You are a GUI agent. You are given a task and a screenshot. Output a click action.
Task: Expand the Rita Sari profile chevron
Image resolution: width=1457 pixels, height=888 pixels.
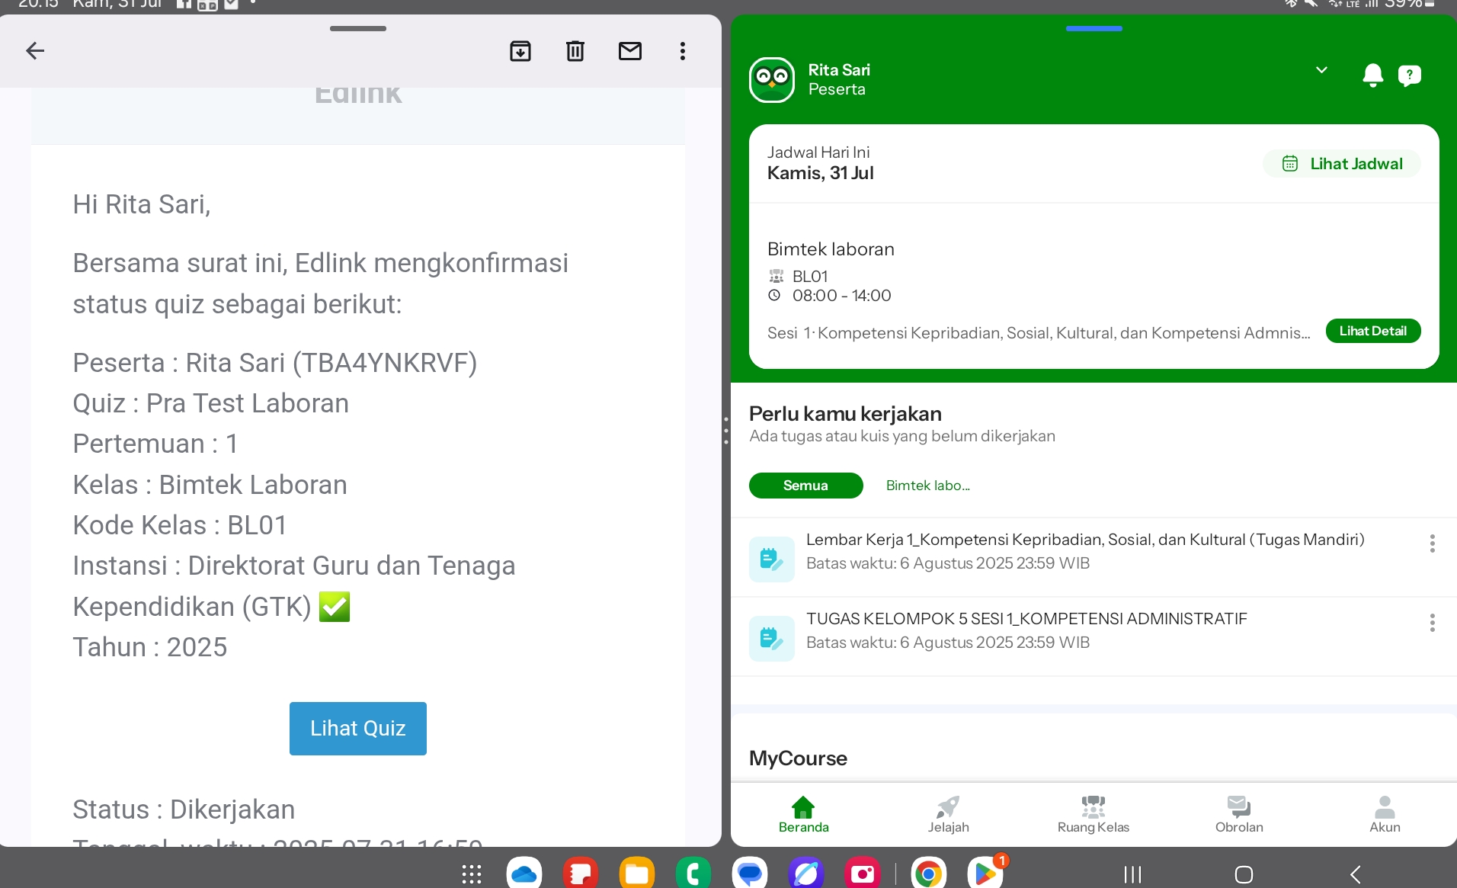pyautogui.click(x=1321, y=70)
